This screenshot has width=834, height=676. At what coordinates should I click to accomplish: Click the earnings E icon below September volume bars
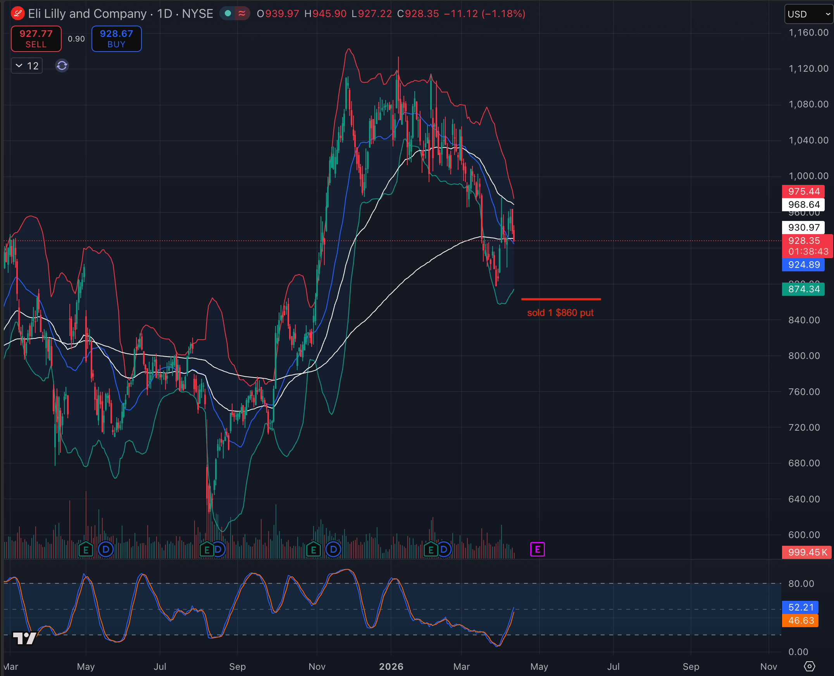click(206, 550)
